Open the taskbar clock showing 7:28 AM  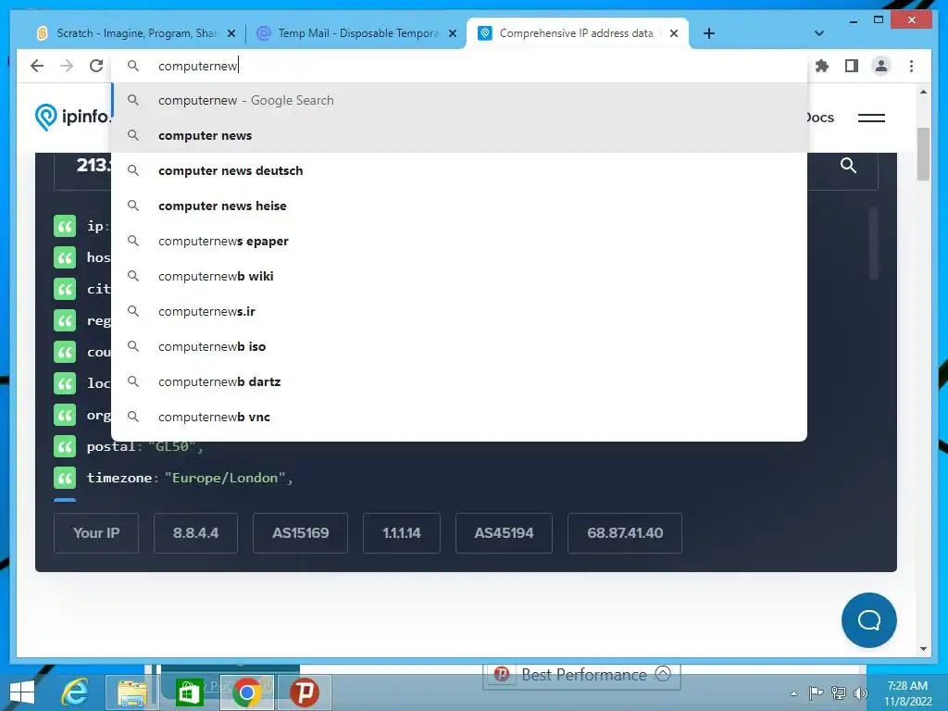(907, 693)
